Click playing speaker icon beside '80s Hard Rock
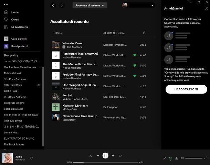The height and width of the screenshot is (165, 210). (39, 85)
